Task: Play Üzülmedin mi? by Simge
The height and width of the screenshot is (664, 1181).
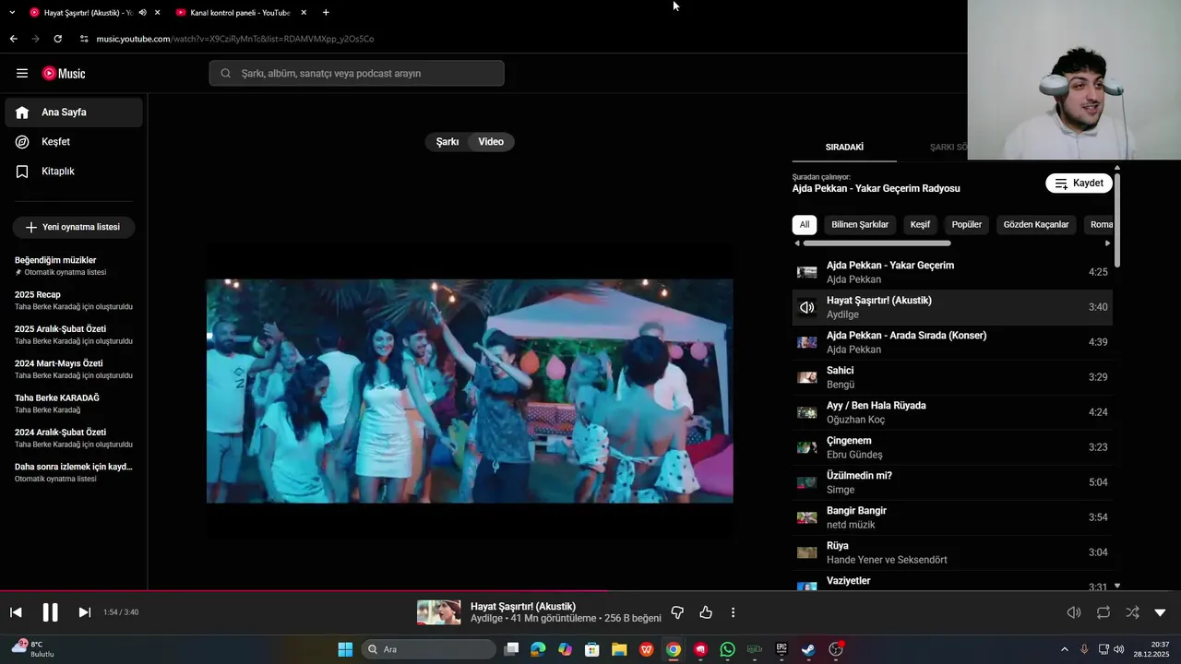Action: click(x=952, y=482)
